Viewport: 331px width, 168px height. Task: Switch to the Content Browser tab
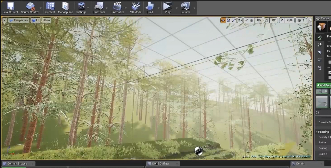click(17, 164)
